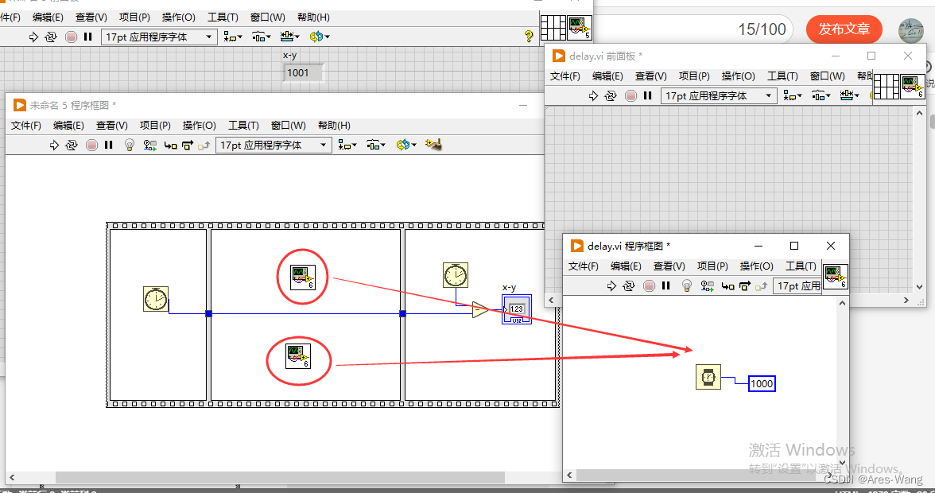This screenshot has height=493, width=935.
Task: Toggle retain wire values in 未命名 5 diagram
Action: (149, 145)
